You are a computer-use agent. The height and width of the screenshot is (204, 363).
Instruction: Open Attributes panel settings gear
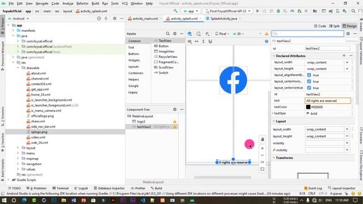point(348,34)
